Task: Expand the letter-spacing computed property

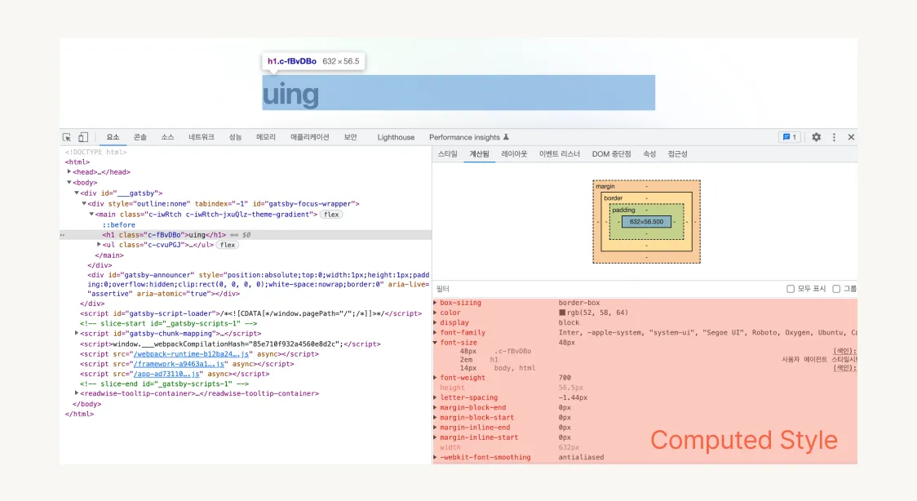Action: (435, 397)
